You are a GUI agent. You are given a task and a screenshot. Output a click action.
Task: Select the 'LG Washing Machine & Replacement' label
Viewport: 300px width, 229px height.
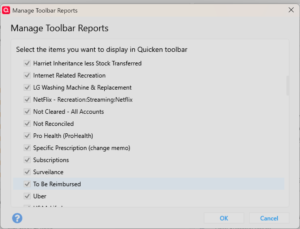click(x=83, y=87)
